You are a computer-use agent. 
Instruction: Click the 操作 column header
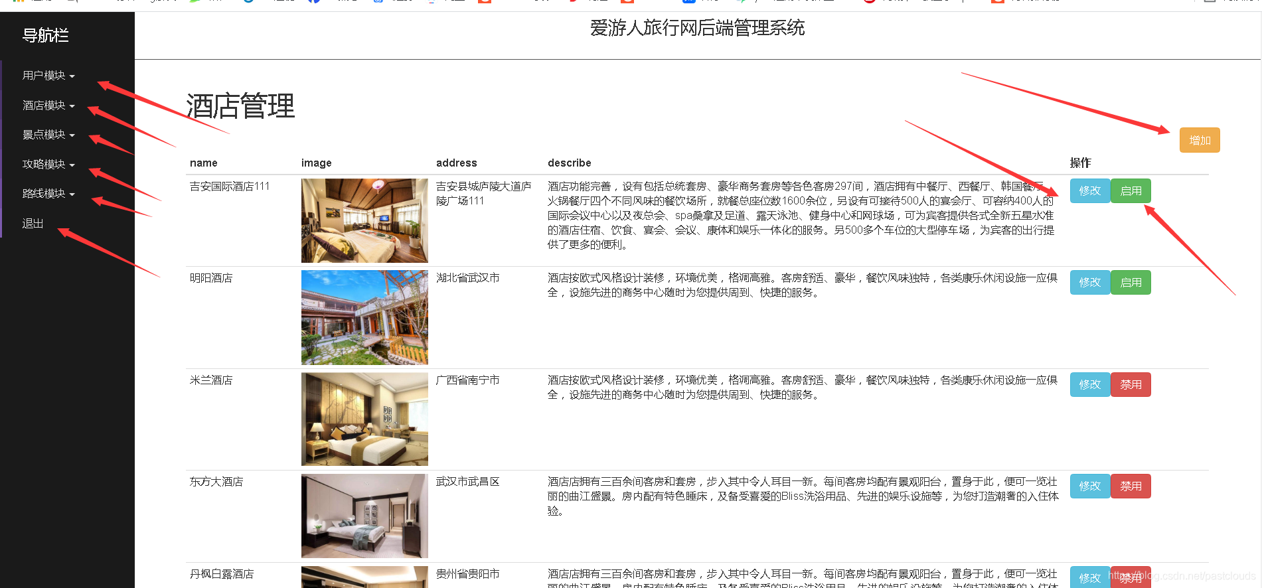[1081, 163]
